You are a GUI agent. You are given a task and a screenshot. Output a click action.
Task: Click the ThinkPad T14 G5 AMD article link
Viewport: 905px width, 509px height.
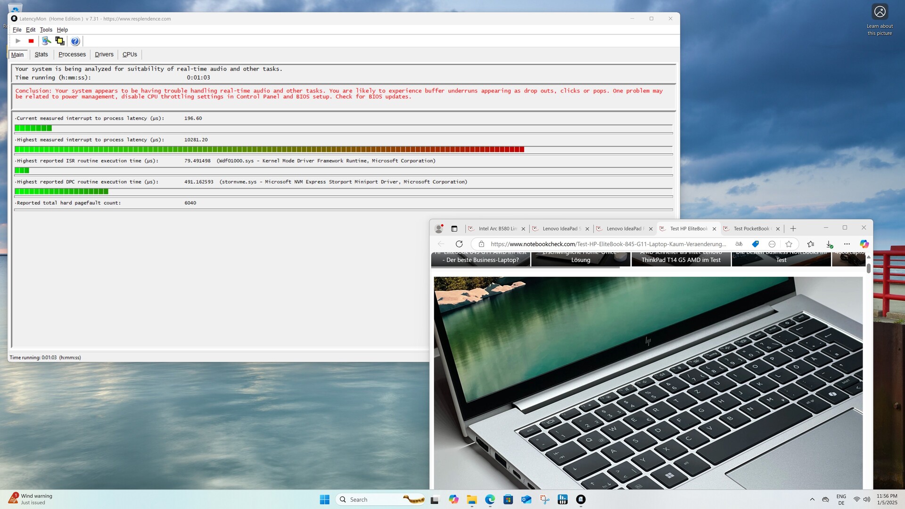click(x=681, y=260)
